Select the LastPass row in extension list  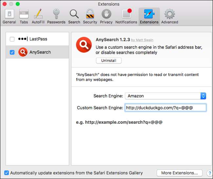click(x=37, y=39)
